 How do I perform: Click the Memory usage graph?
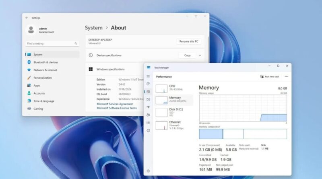point(243,108)
